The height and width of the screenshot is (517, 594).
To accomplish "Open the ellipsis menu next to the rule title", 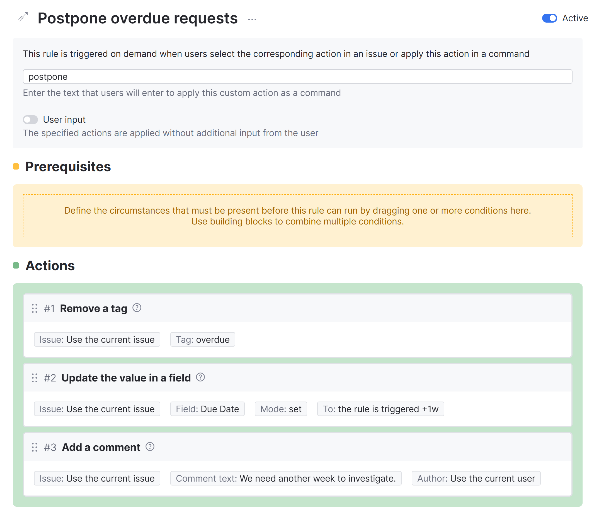I will tap(252, 20).
